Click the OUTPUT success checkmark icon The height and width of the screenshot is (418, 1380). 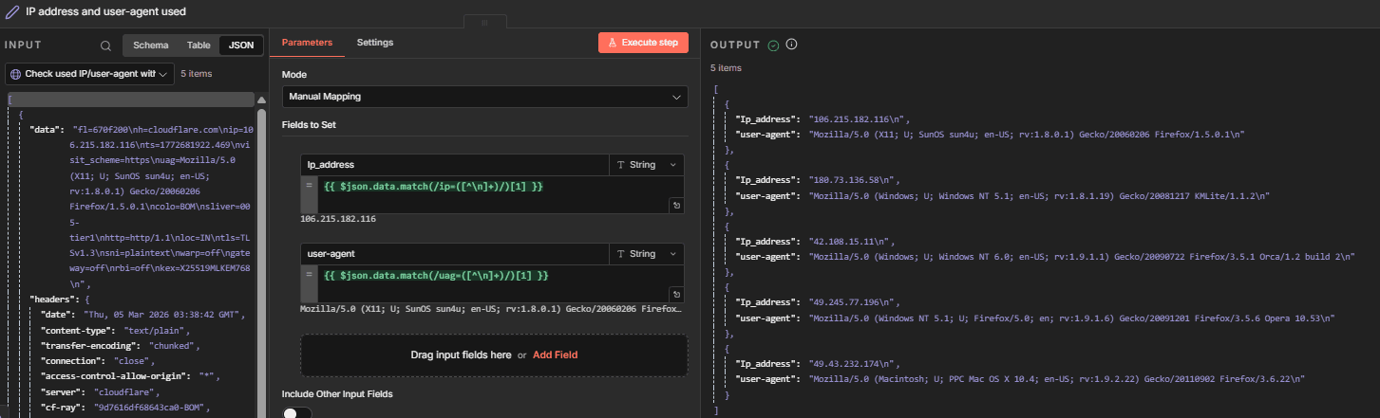pos(773,45)
